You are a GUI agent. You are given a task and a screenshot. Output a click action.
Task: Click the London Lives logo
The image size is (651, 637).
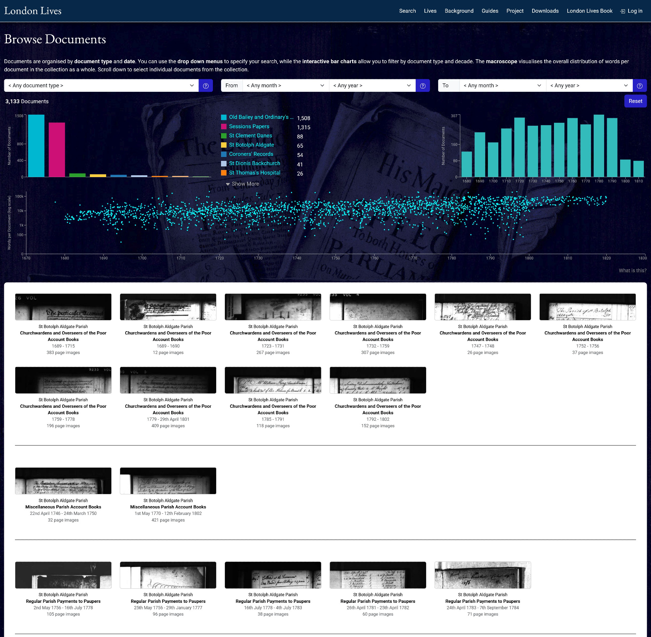point(33,11)
